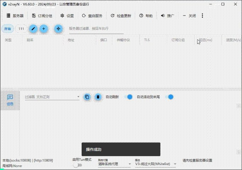This screenshot has height=170, width=242.
Task: Sort by 地址 column header
Action: coord(79,40)
